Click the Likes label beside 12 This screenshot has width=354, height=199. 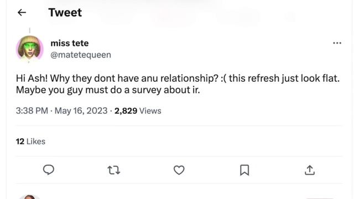(x=36, y=142)
